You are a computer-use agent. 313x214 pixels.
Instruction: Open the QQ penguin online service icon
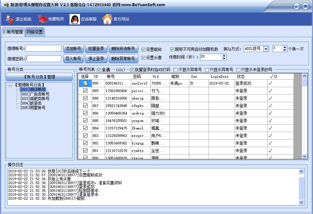point(75,19)
